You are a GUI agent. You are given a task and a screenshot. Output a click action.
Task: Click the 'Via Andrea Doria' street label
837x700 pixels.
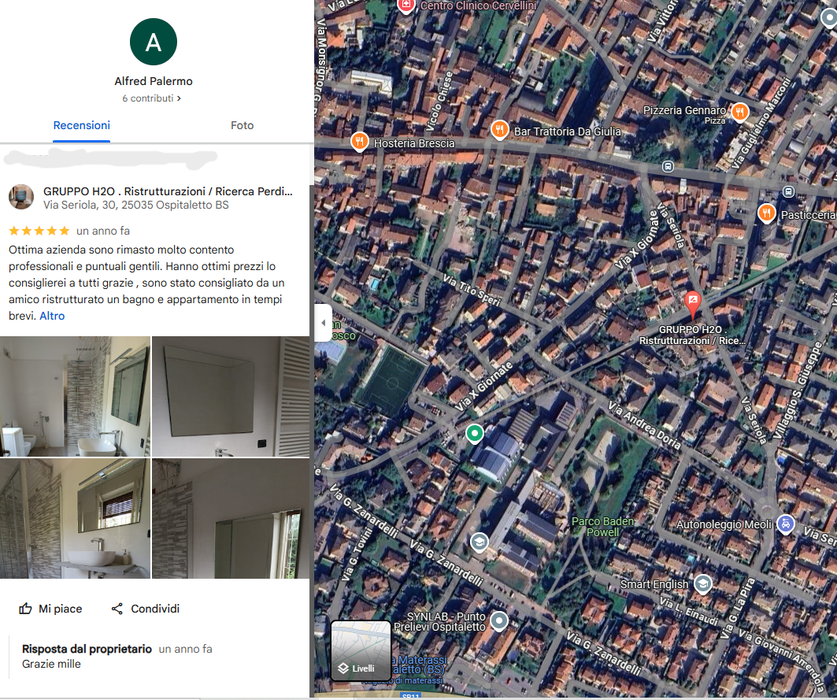pos(646,426)
